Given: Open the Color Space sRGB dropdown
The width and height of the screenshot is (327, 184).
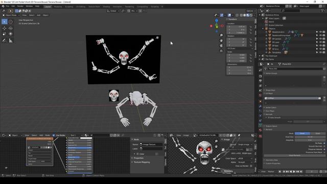Looking at the screenshot, I should pos(245,158).
